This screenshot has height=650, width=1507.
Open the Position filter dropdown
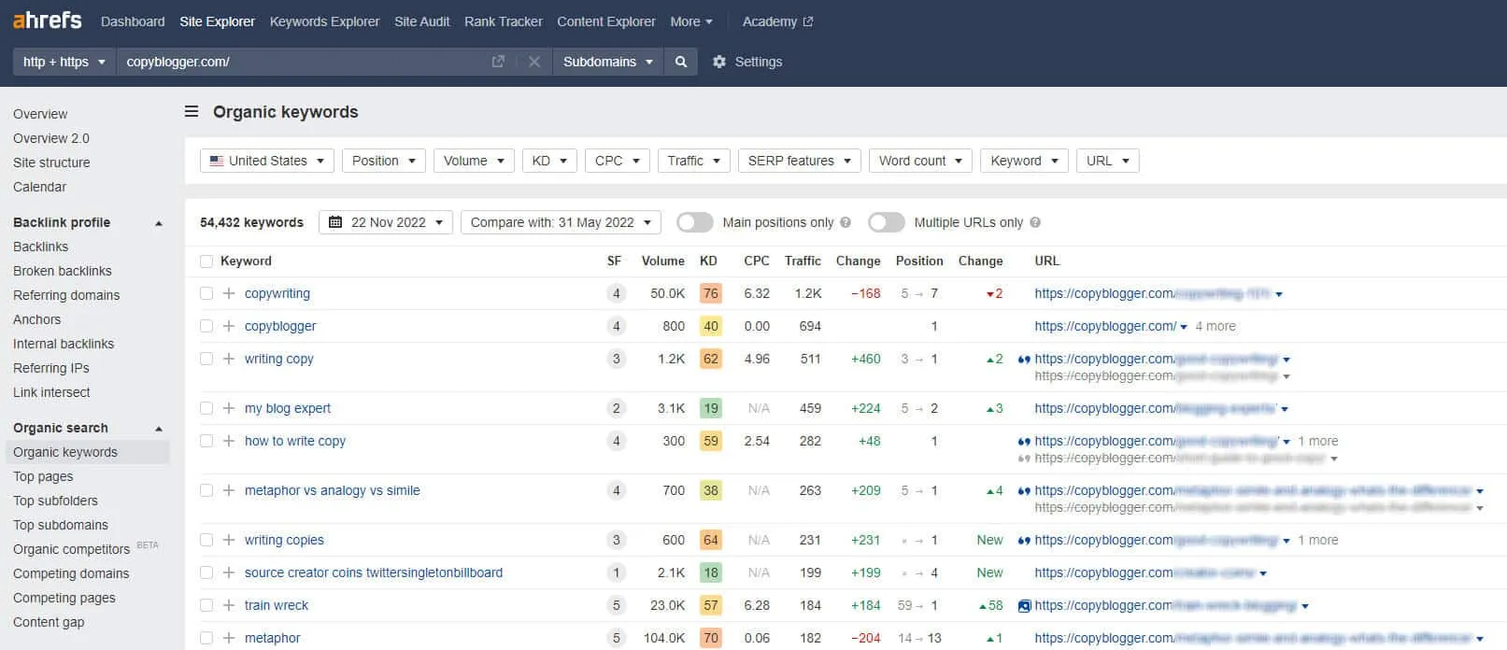(384, 161)
